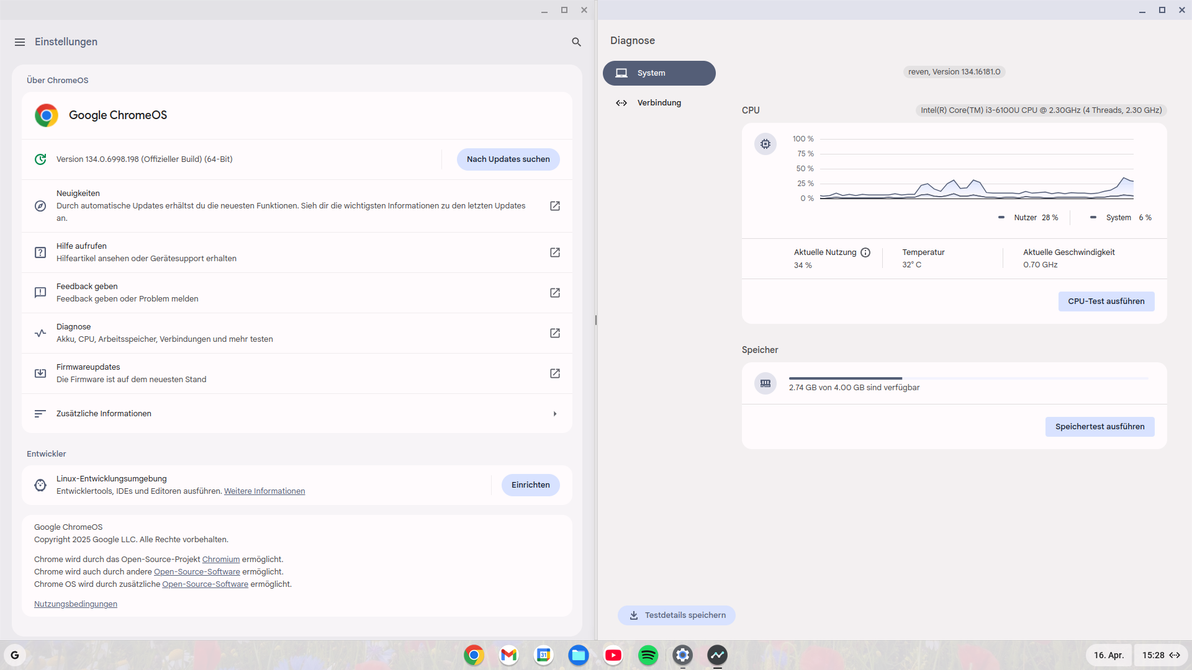Open the Einstellungen hamburger menu
The width and height of the screenshot is (1192, 670).
[x=20, y=42]
